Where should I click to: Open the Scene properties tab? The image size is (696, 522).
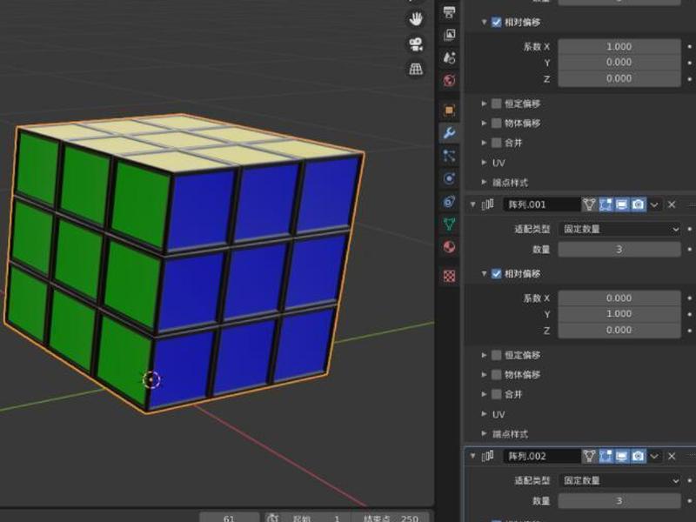pos(449,57)
